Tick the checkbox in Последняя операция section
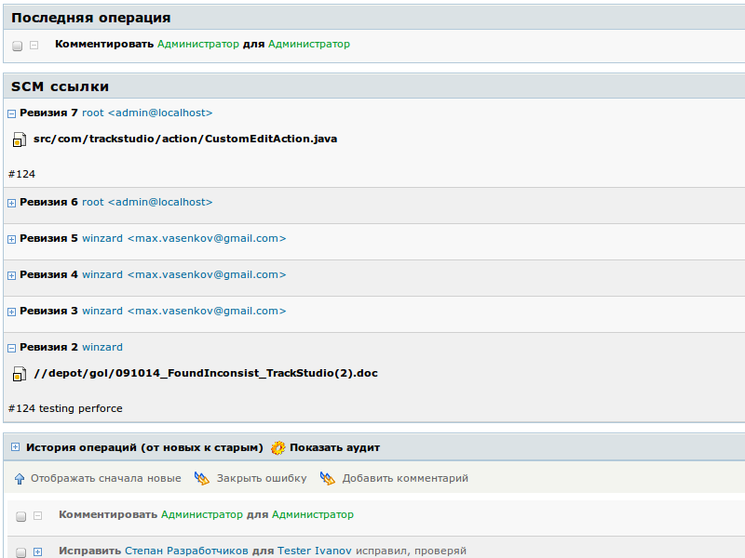 click(18, 45)
